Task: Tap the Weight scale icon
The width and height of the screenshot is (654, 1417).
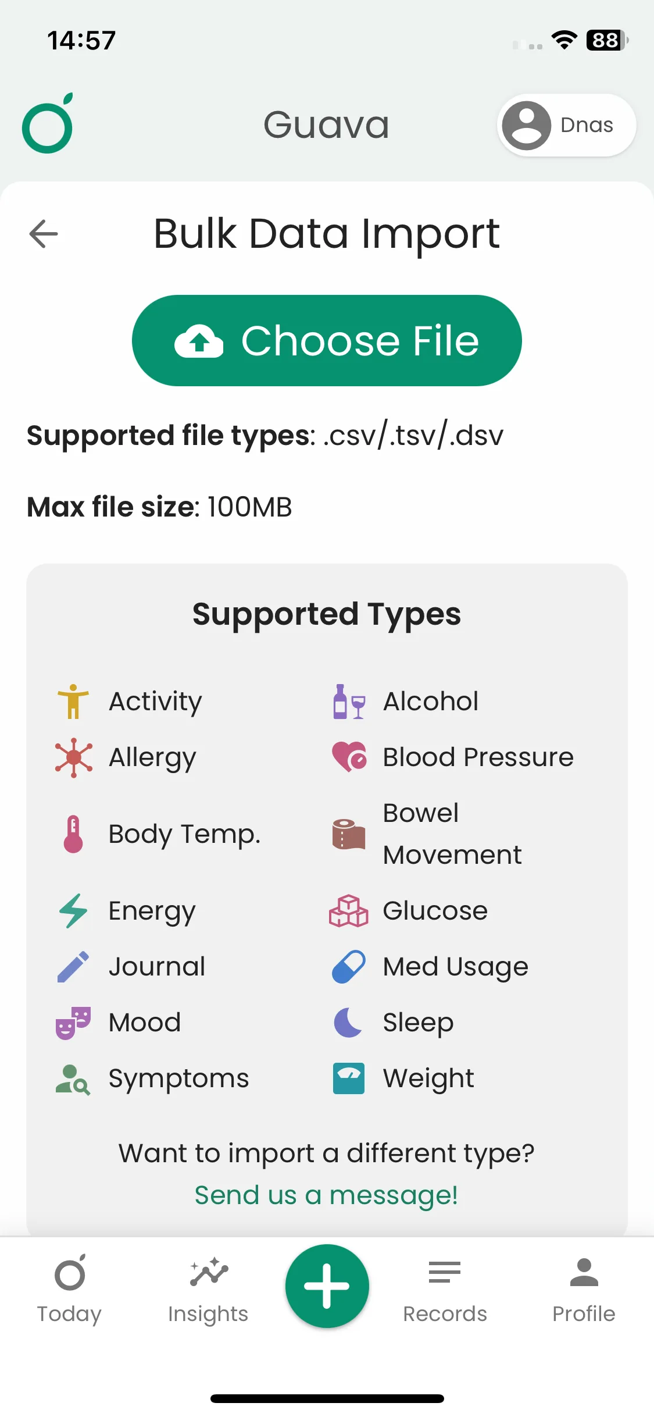Action: (349, 1078)
